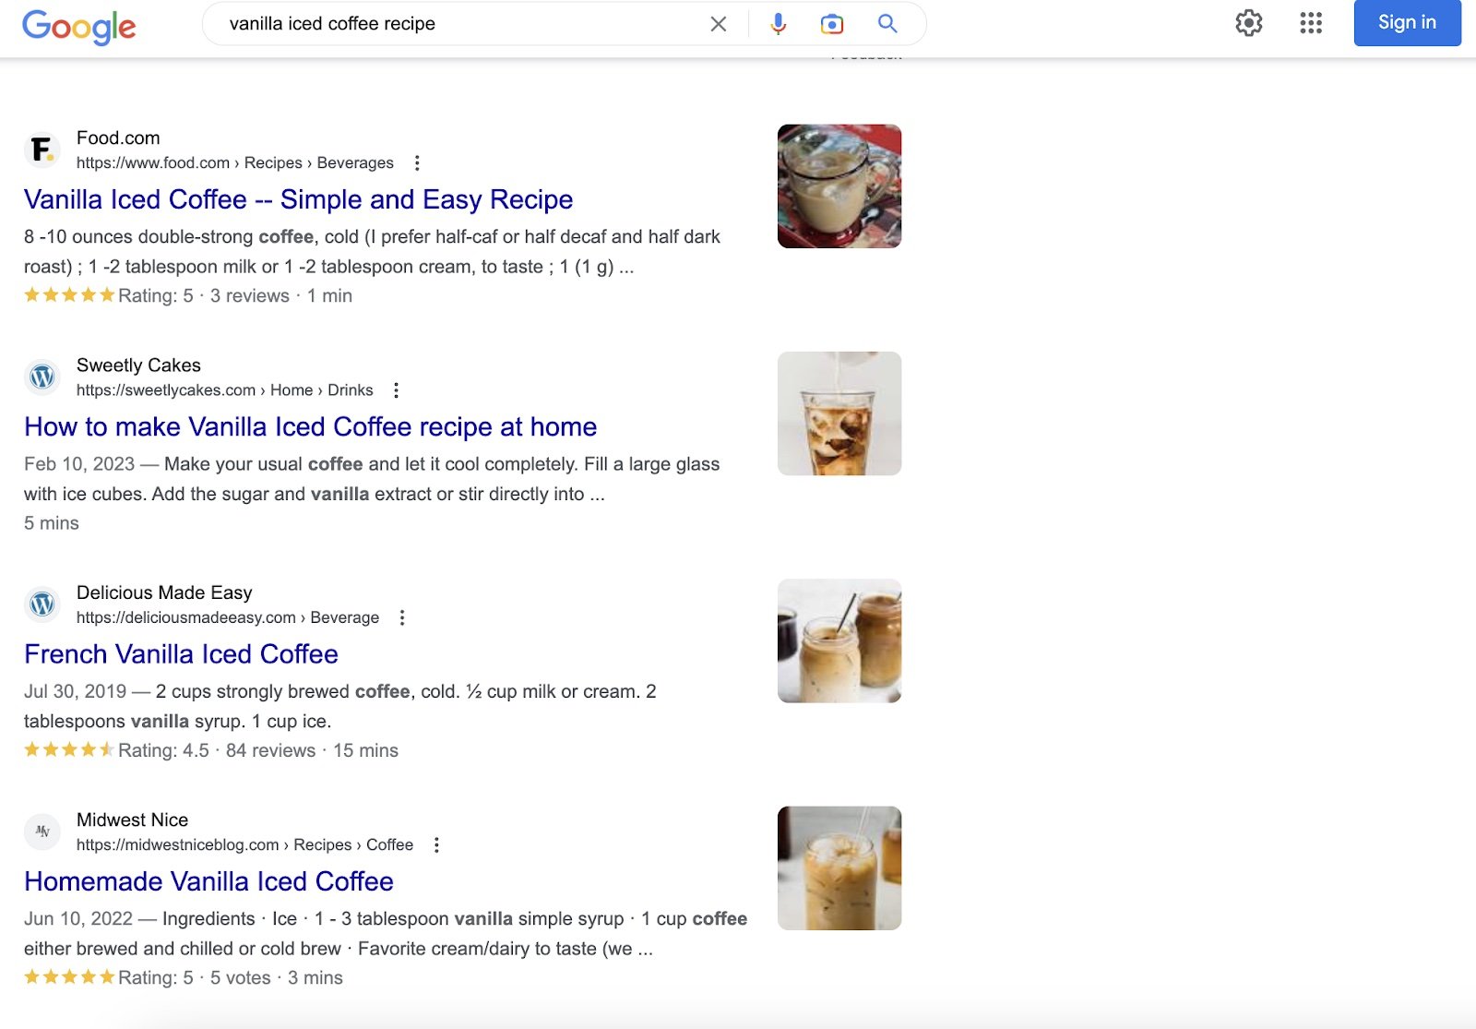Click the Sweetly Cakes WordPress favicon
Image resolution: width=1476 pixels, height=1029 pixels.
coord(42,377)
